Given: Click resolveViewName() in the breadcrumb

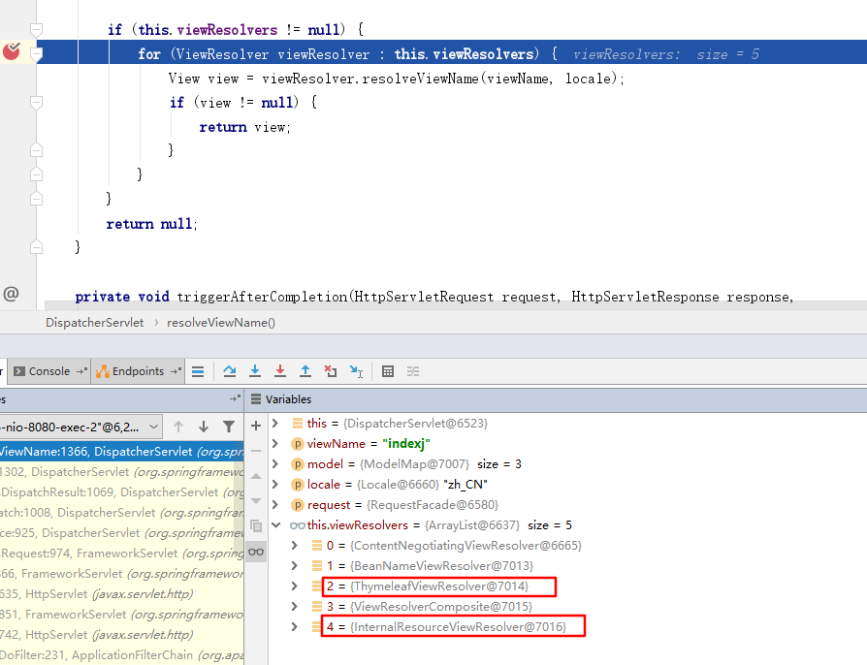Looking at the screenshot, I should pyautogui.click(x=221, y=322).
